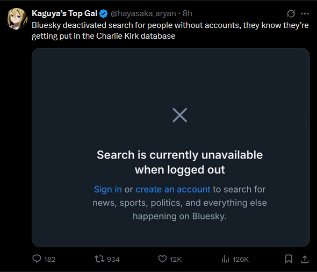
Task: Open the Grok slashed-circle icon
Action: (x=291, y=13)
